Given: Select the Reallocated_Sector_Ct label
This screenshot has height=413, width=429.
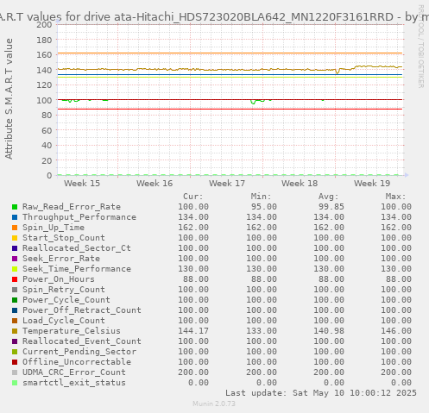Looking at the screenshot, I should (x=77, y=248).
